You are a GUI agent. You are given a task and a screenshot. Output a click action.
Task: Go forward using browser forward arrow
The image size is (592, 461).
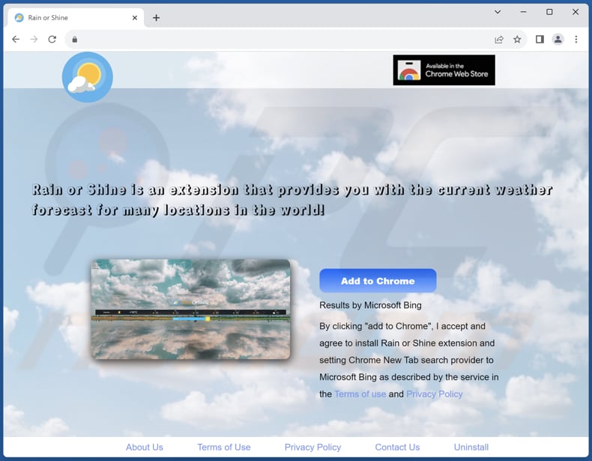[x=34, y=39]
